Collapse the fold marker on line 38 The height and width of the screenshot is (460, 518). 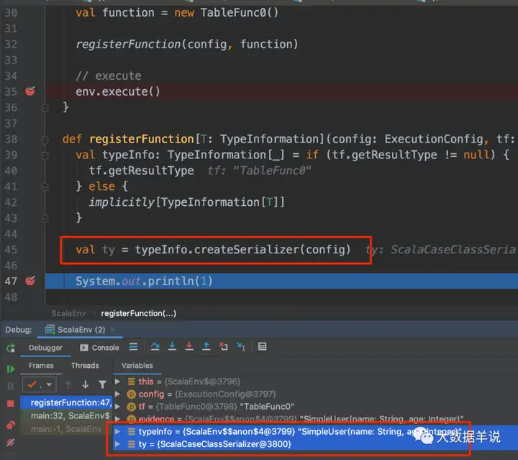pyautogui.click(x=45, y=140)
